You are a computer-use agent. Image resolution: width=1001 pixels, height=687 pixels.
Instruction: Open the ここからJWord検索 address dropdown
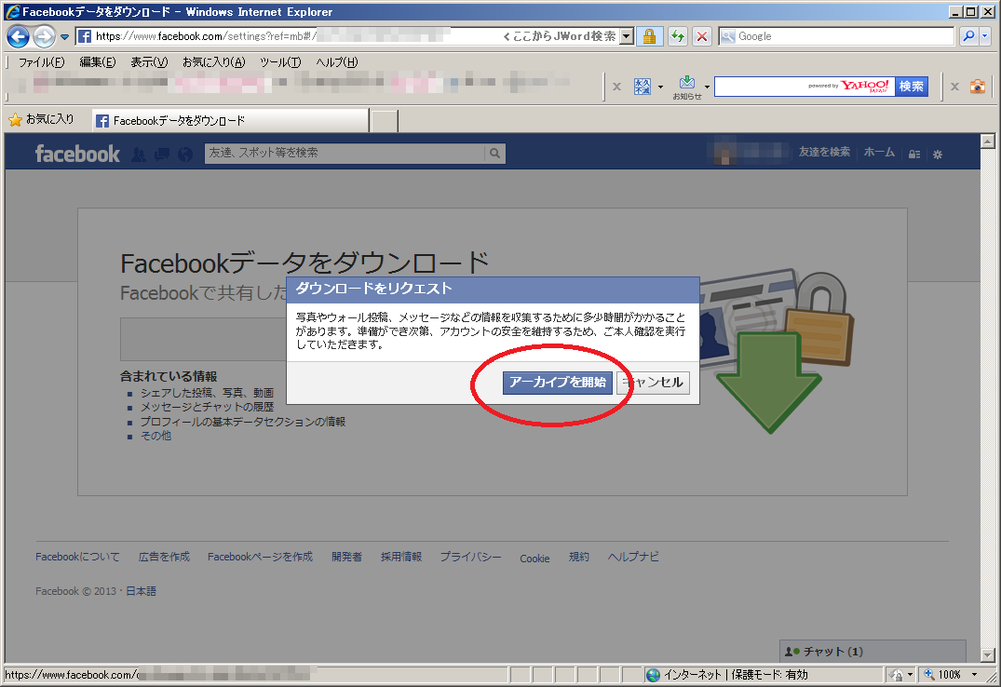(x=560, y=36)
